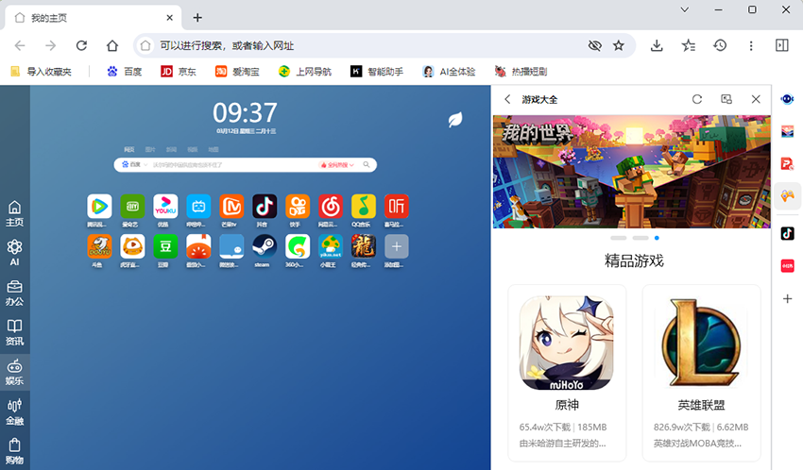The width and height of the screenshot is (803, 470).
Task: Open the browsing history clock icon
Action: (x=720, y=45)
